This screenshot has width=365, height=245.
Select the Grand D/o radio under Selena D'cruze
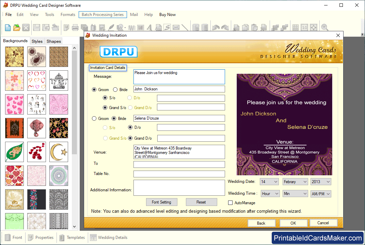(130, 138)
